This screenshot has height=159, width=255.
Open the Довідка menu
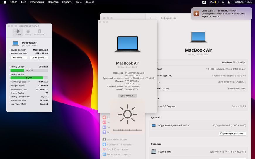pos(90,2)
